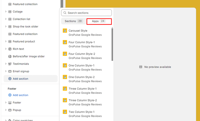Click the Four Column Style-2 app icon
200x121 pixels.
pos(65,54)
